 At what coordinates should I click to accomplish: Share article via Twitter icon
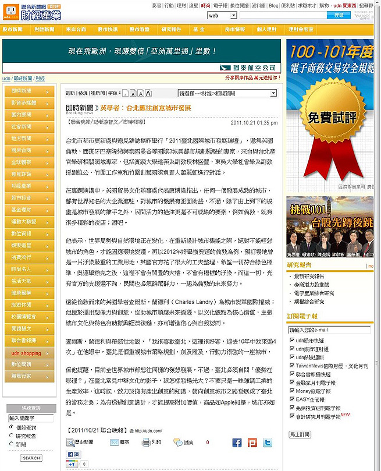pos(267,442)
